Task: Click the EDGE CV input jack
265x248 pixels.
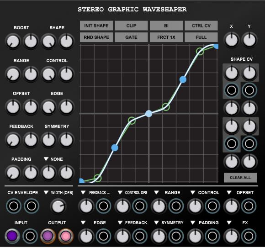Action: pyautogui.click(x=103, y=236)
